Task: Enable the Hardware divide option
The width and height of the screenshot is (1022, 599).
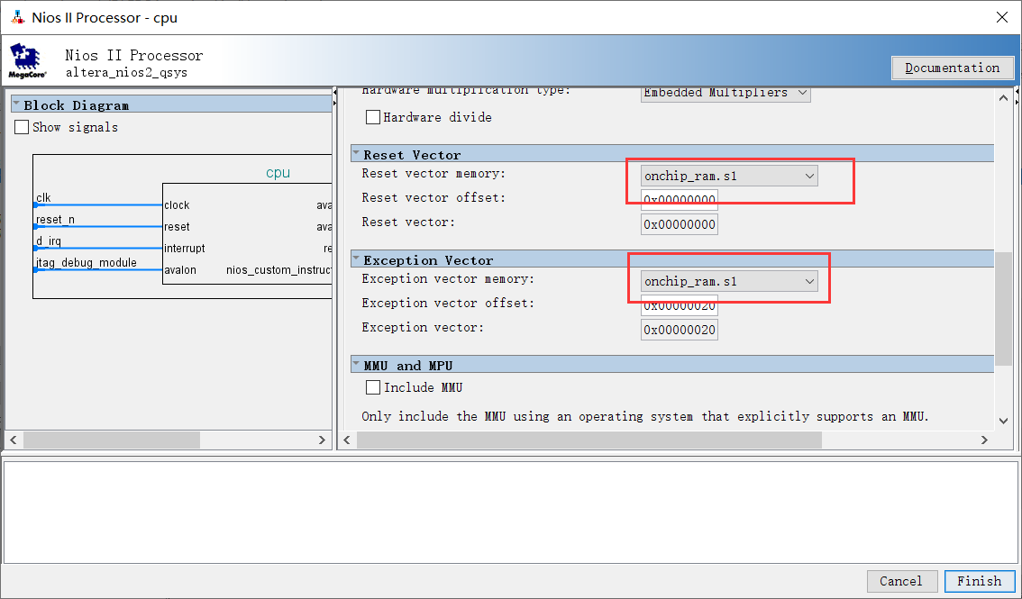Action: tap(373, 117)
